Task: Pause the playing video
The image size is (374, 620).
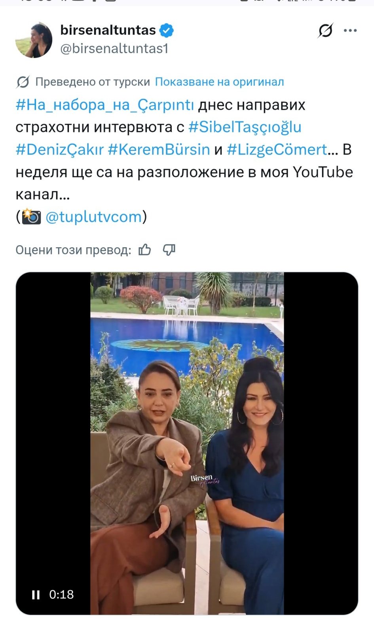Action: coord(36,595)
